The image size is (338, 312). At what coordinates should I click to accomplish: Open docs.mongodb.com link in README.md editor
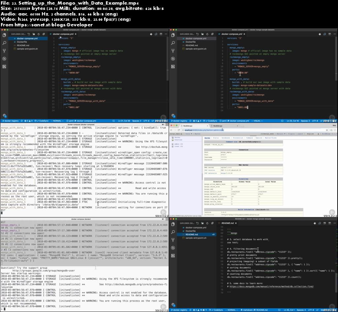point(271,287)
